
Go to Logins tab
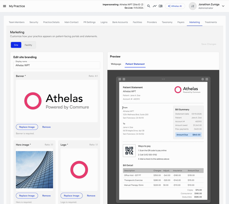click(104, 22)
